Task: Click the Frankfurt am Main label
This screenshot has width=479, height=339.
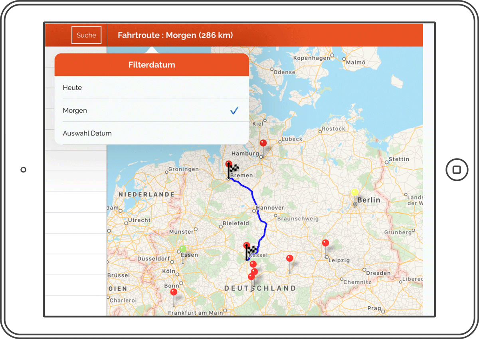Action: [195, 313]
